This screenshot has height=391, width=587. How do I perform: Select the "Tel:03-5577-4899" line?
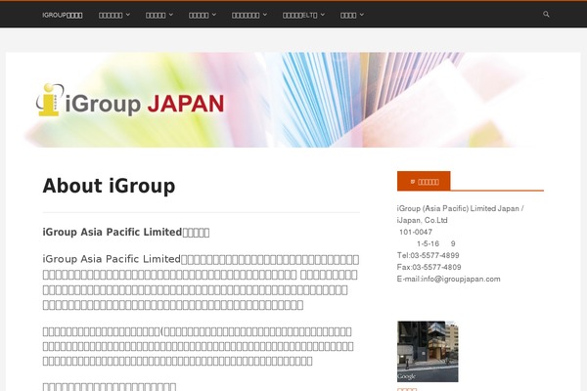tap(428, 255)
